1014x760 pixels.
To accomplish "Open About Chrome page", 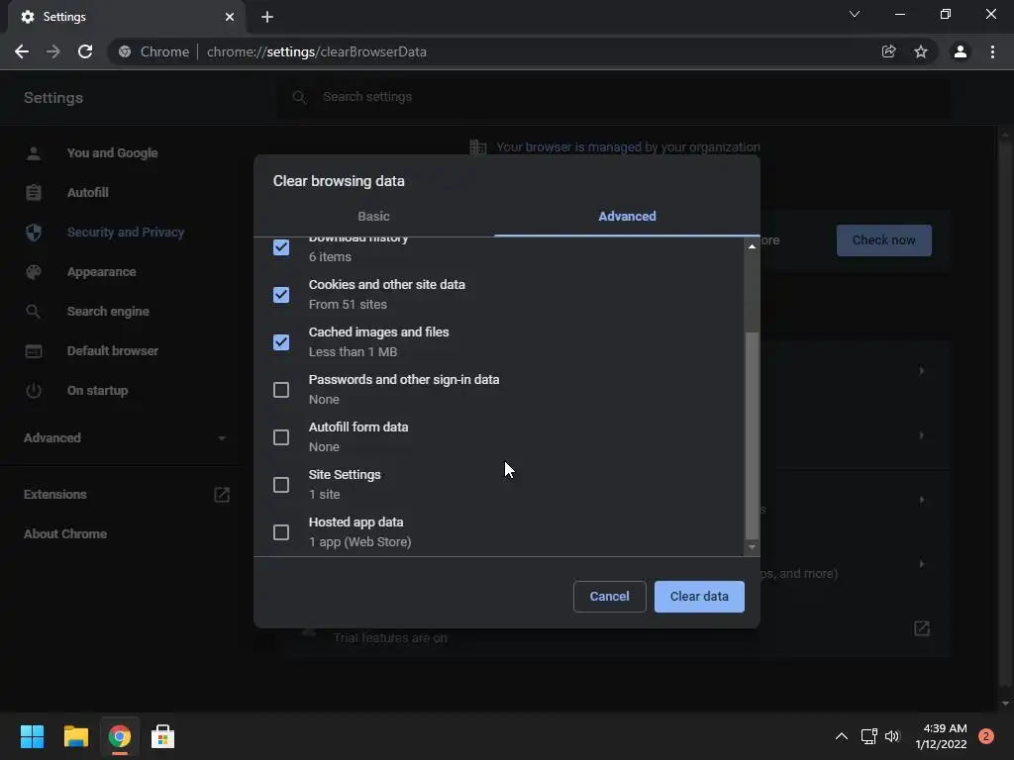I will [65, 533].
